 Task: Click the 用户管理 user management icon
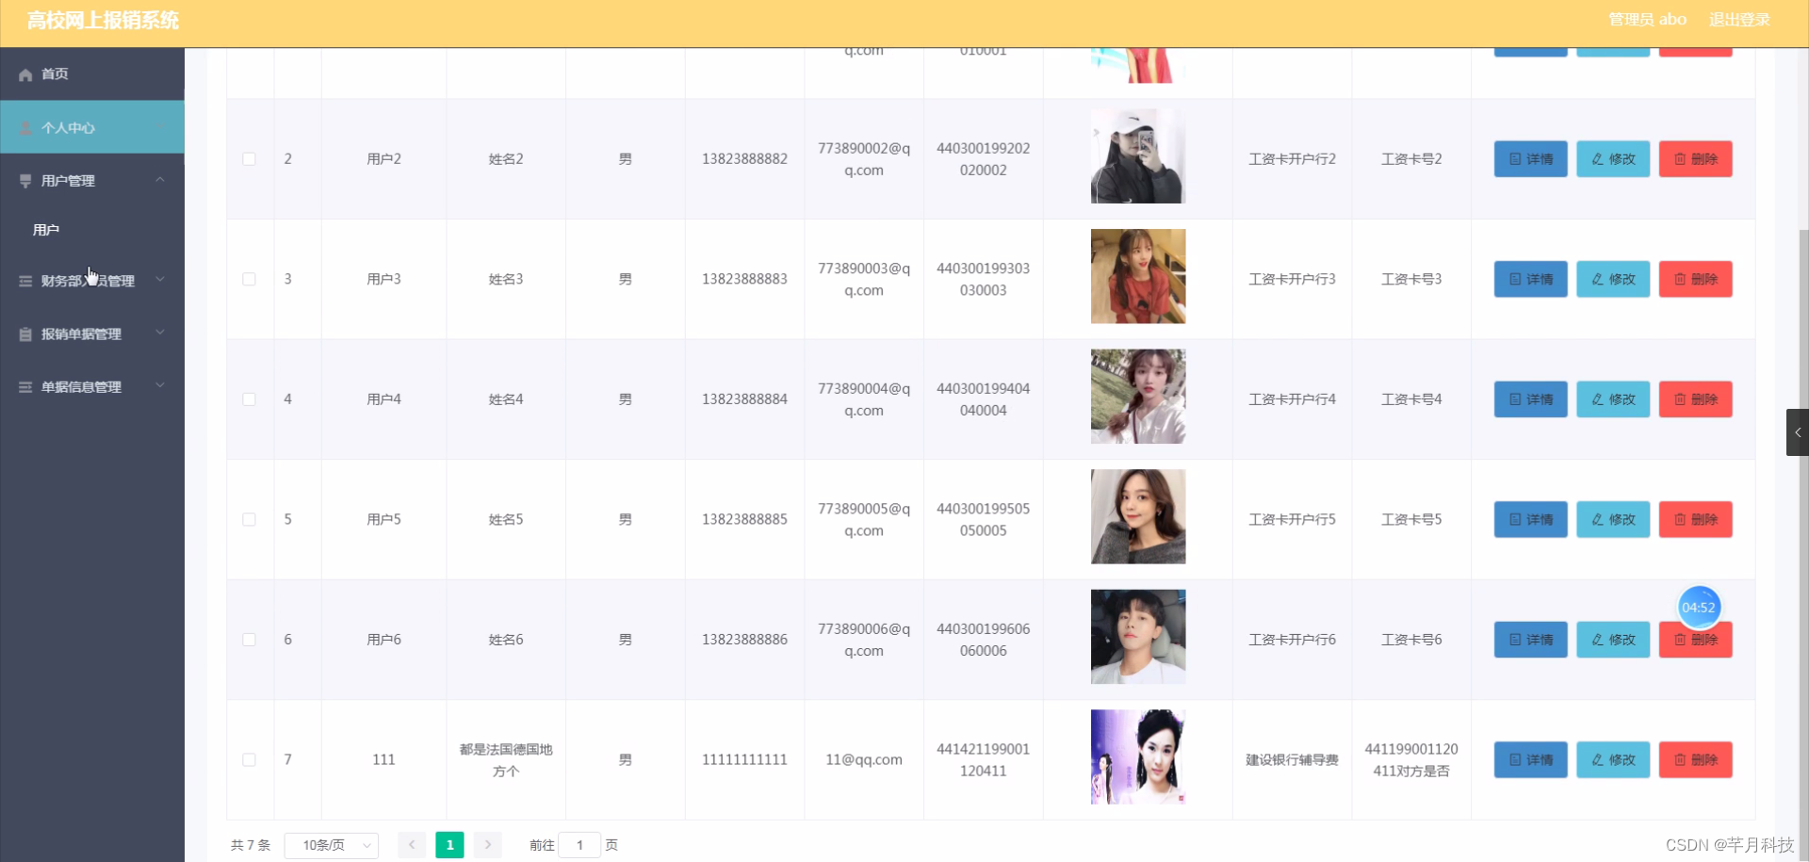(24, 180)
